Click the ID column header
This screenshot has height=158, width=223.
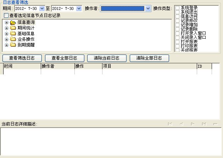(x=204, y=66)
